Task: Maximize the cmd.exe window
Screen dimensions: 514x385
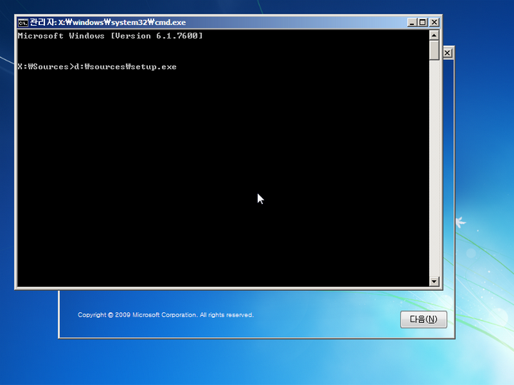Action: (x=423, y=22)
